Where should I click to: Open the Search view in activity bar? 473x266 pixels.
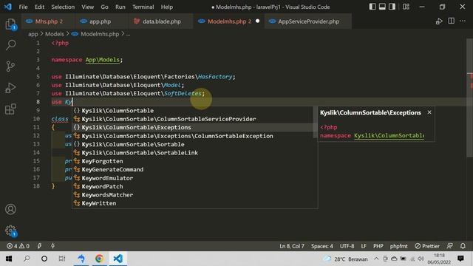point(10,45)
